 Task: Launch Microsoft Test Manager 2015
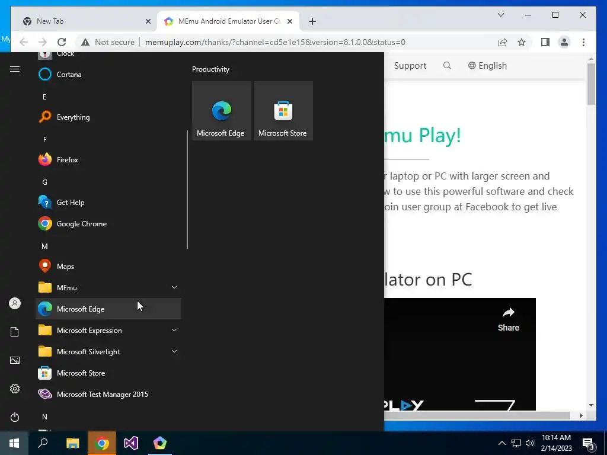tap(108, 394)
